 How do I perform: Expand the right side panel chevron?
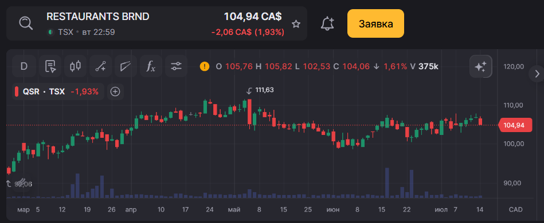click(538, 74)
